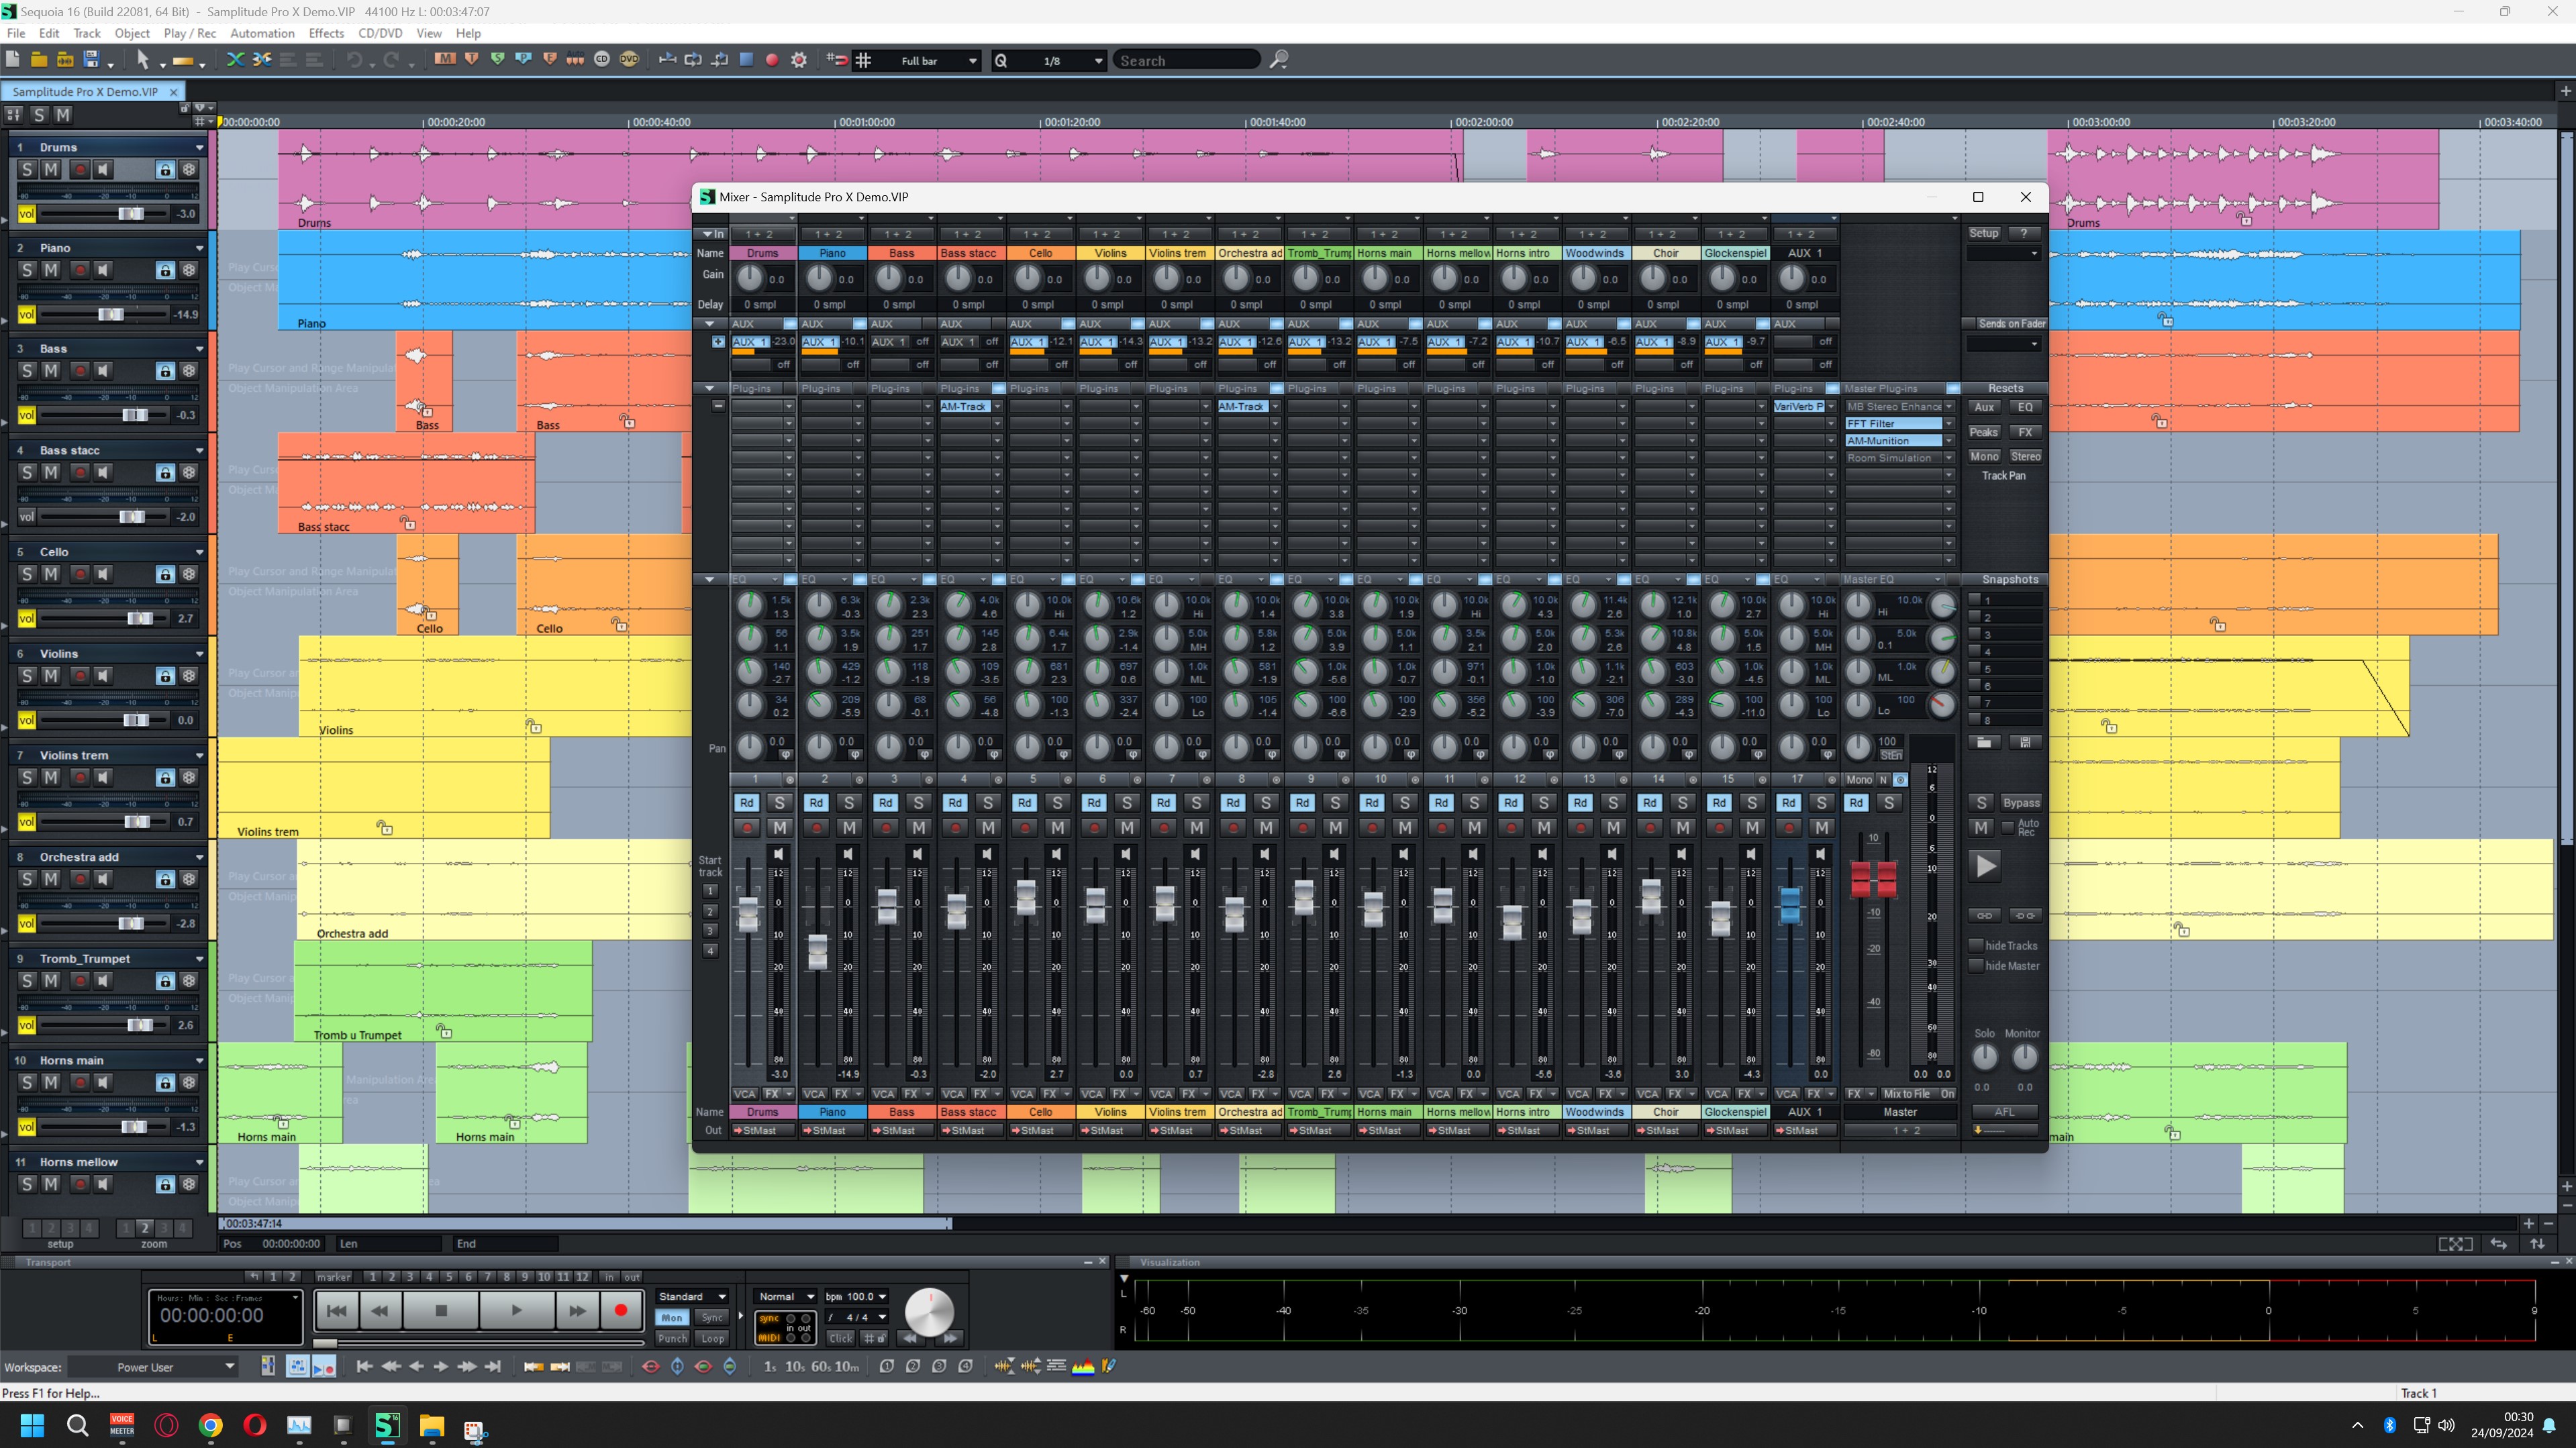Select the arrow mouse mode tool
This screenshot has height=1448, width=2576.
143,60
